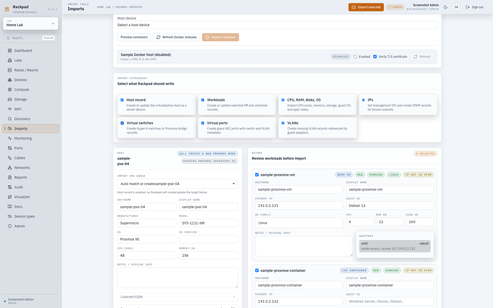Open Reports in the sidebar

tap(31, 177)
